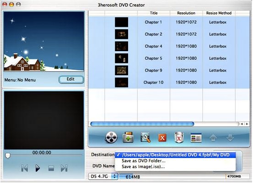The height and width of the screenshot is (183, 253).
Task: Click the film reel add video icon
Action: click(111, 137)
